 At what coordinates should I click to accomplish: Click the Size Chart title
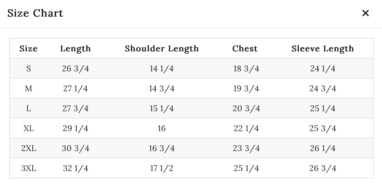(35, 13)
